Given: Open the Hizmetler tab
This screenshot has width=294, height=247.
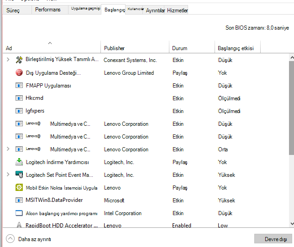Looking at the screenshot, I should pyautogui.click(x=178, y=10).
